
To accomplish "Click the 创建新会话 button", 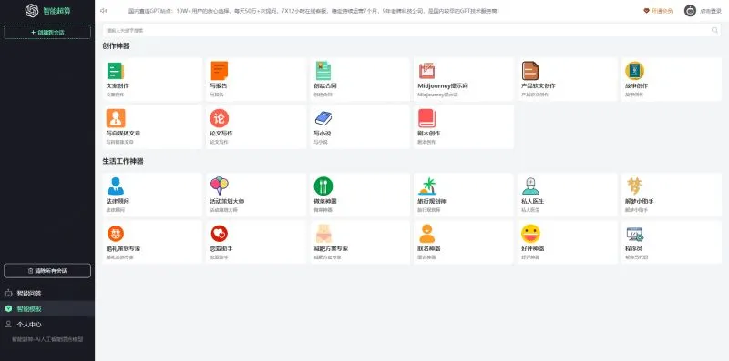I will [47, 32].
